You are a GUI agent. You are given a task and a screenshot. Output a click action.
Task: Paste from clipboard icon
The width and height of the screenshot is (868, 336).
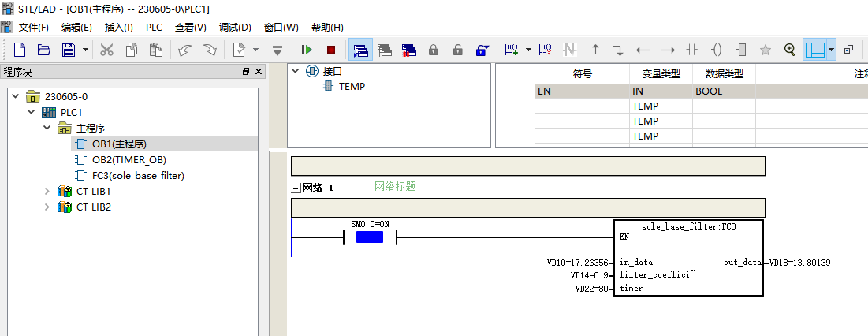[x=155, y=50]
